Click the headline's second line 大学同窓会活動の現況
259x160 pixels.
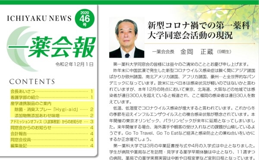190,35
